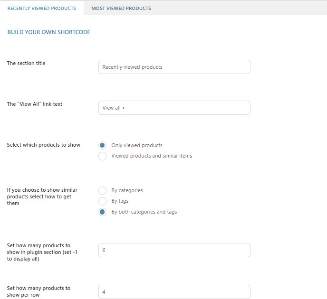The image size is (327, 299).
Task: Click the products in plugin section label
Action: (42, 252)
